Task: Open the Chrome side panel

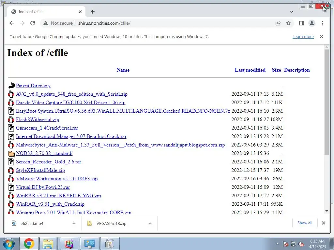Action: click(301, 23)
